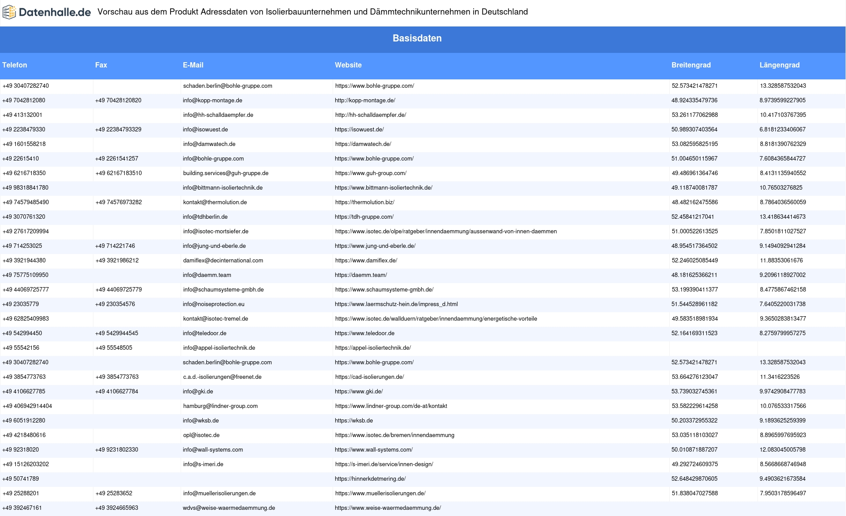Click website https://www.jung-und-eberle.de/
846x516 pixels.
(375, 246)
